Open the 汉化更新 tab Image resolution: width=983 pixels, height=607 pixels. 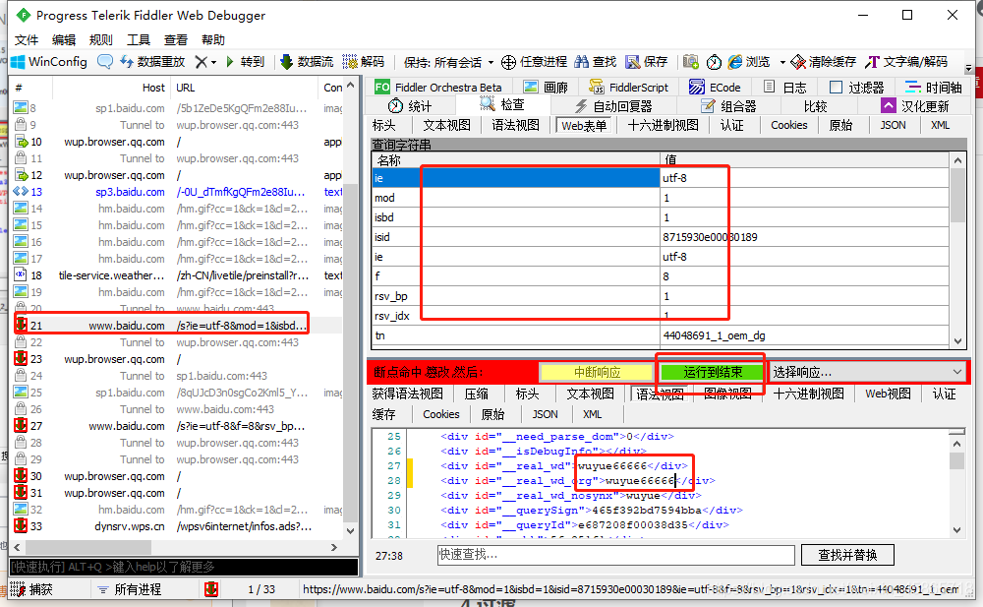point(915,106)
